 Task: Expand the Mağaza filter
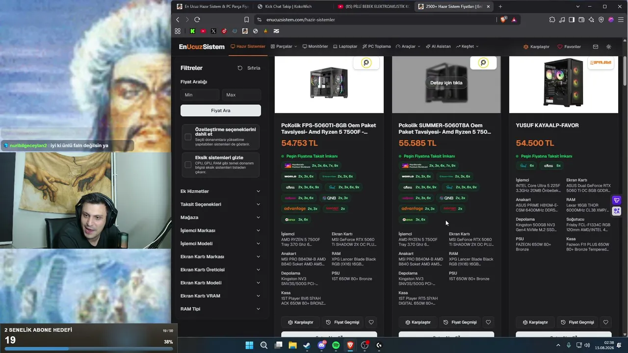click(x=220, y=217)
